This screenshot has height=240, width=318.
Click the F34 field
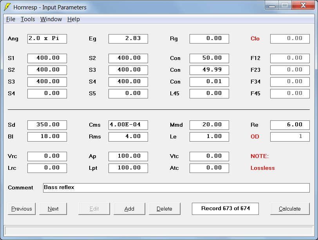290,82
